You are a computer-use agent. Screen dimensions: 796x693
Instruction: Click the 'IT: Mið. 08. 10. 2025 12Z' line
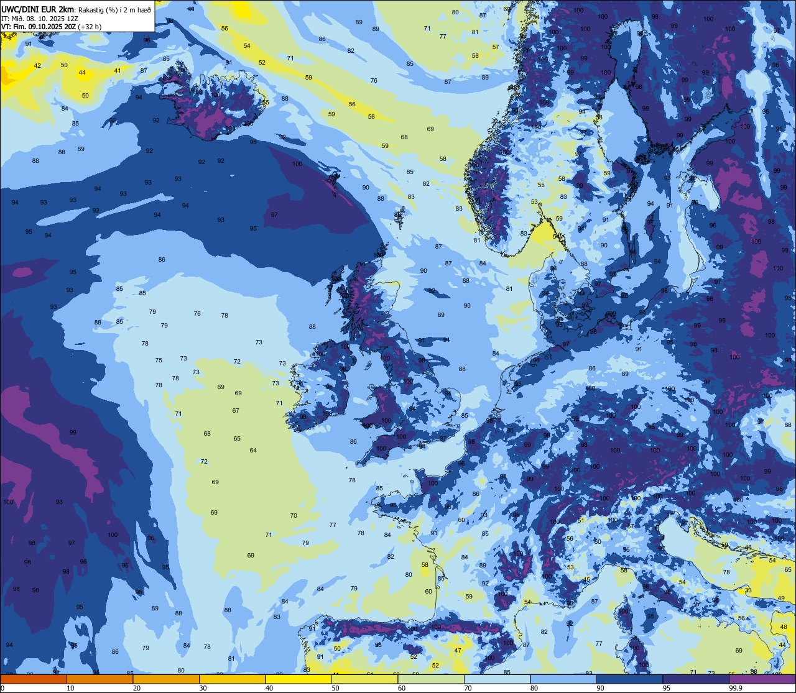pos(40,18)
